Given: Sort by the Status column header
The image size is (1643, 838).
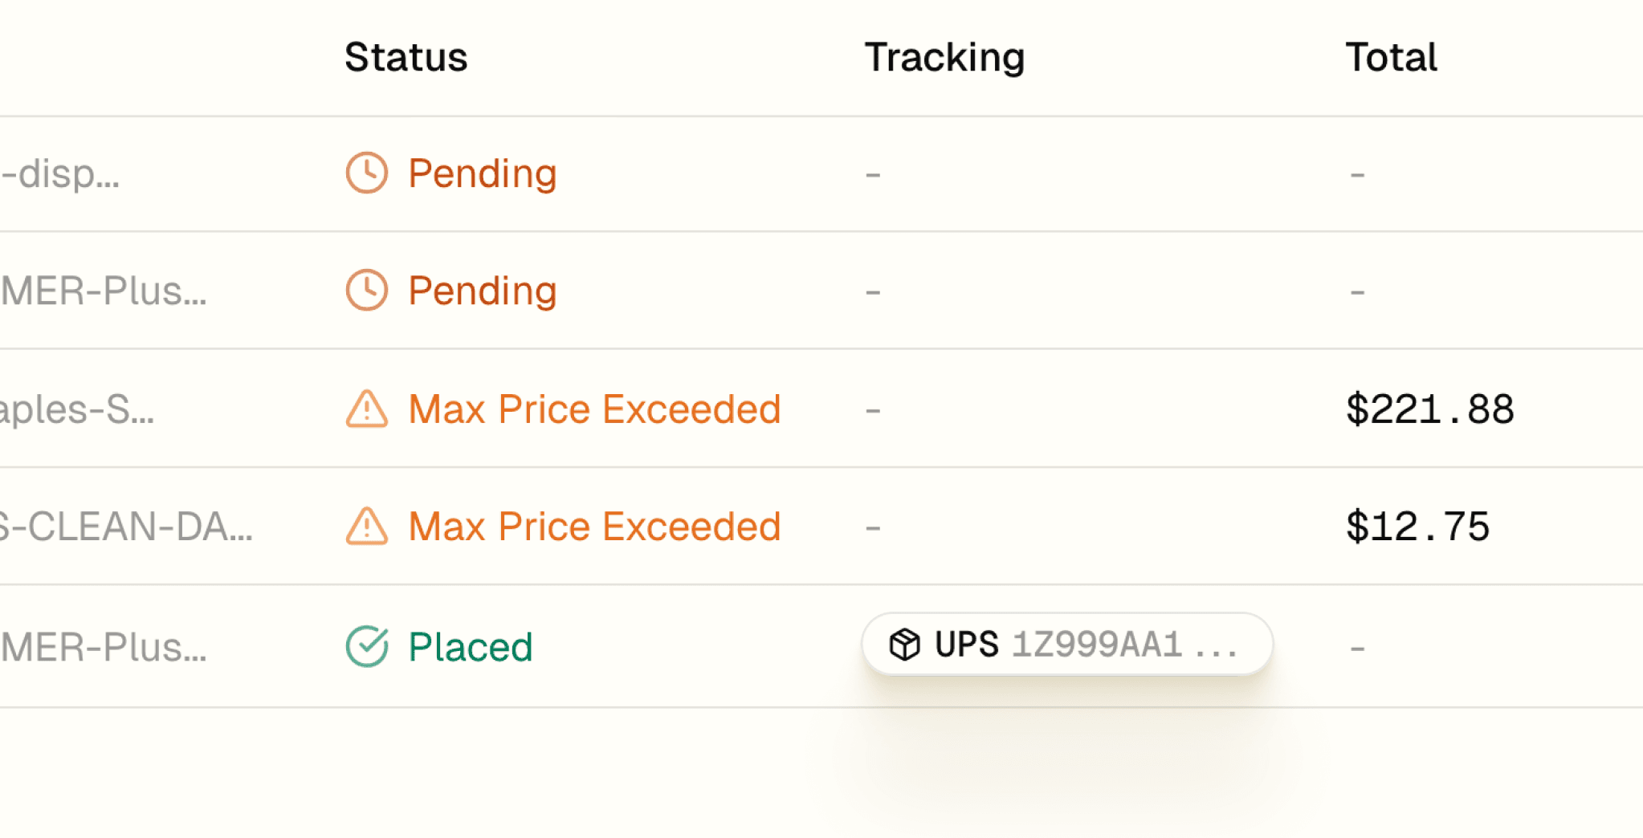Looking at the screenshot, I should pos(406,57).
